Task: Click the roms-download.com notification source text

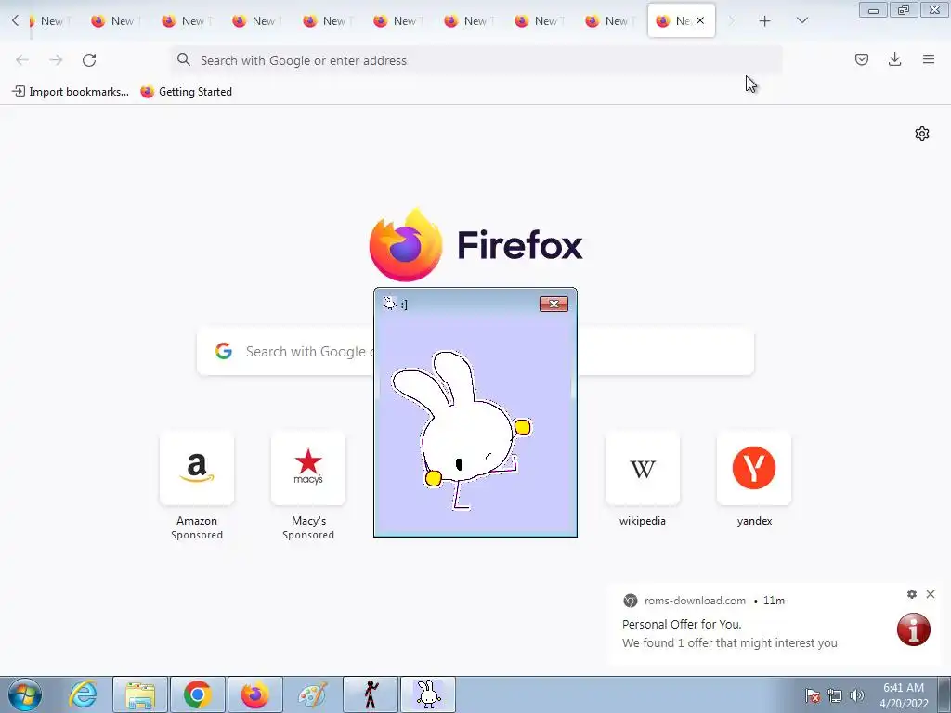Action: click(x=695, y=601)
